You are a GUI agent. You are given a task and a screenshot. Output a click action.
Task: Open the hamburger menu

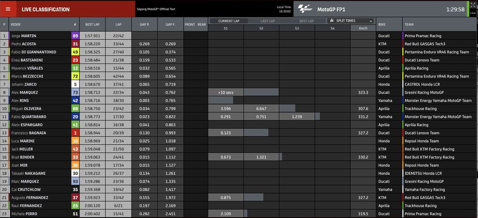pyautogui.click(x=8, y=9)
